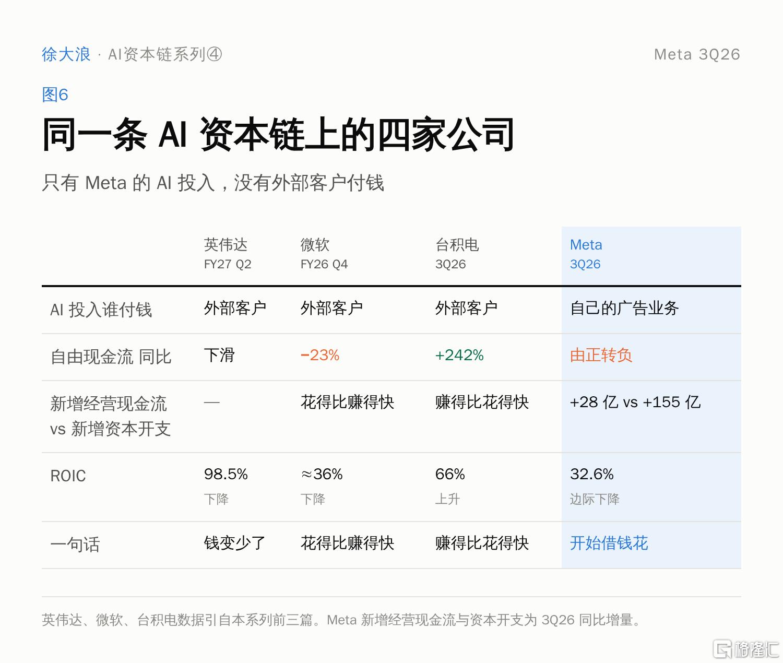Viewport: 783px width, 663px height.
Task: Click the orange 由正转负 cell
Action: (601, 355)
